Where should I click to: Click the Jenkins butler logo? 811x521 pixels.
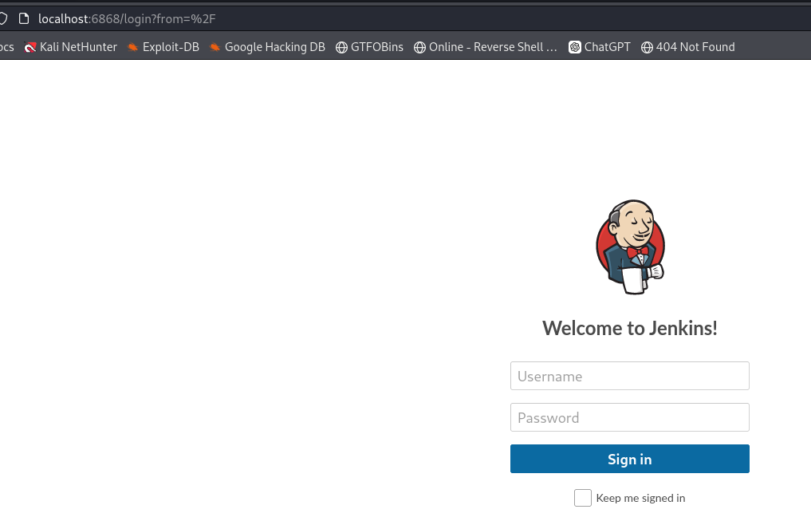click(630, 247)
